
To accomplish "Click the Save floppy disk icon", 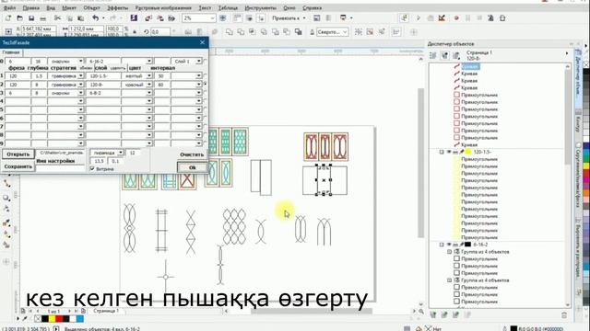I will [x=31, y=18].
